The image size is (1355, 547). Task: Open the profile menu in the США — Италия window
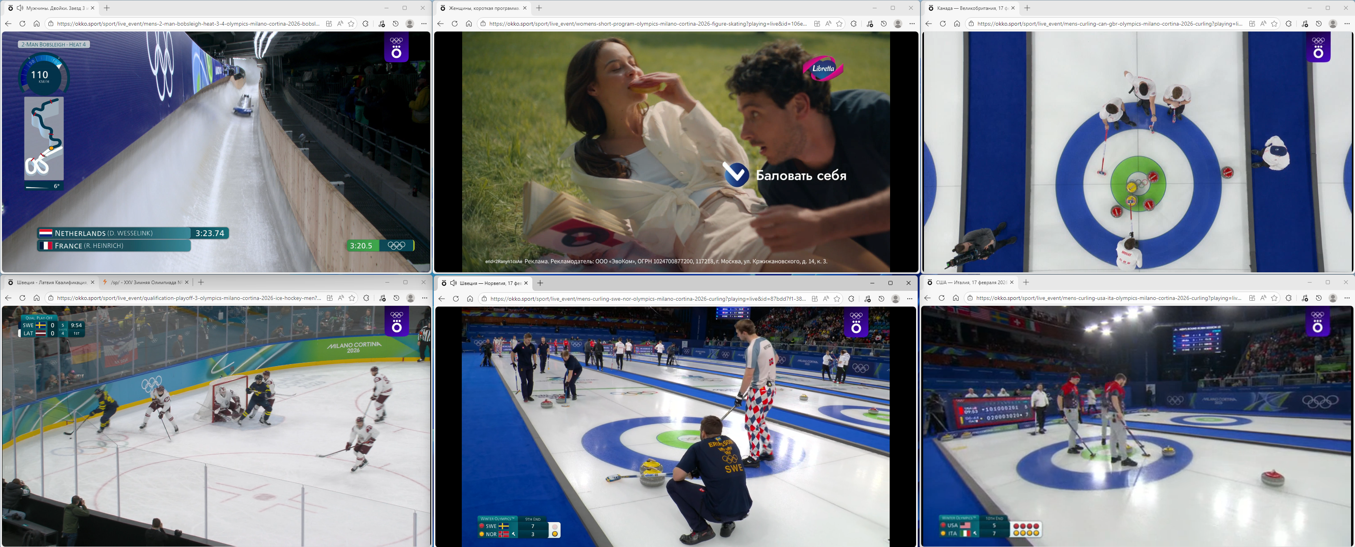[x=1333, y=298]
